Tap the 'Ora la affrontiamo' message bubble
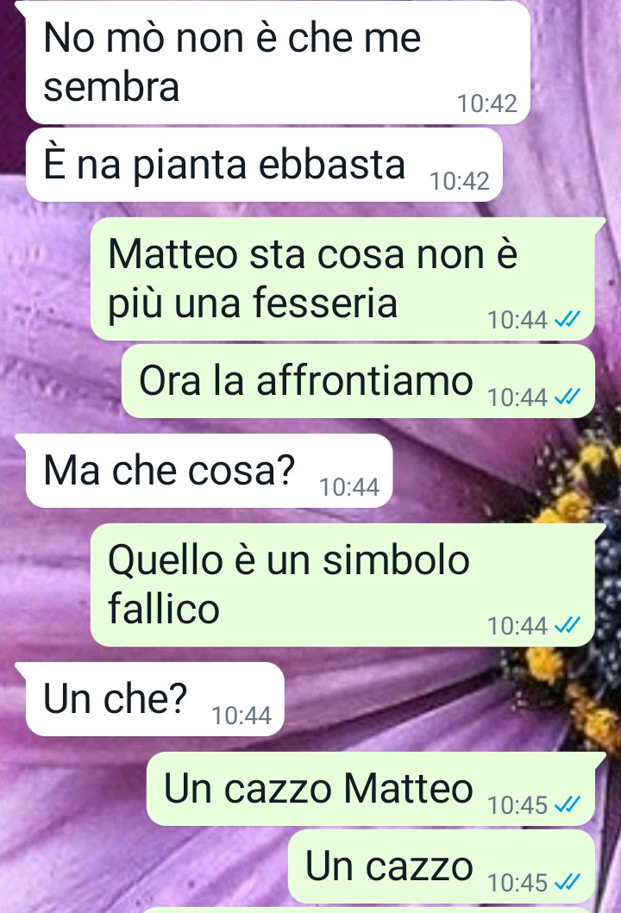621x913 pixels. coord(358,381)
